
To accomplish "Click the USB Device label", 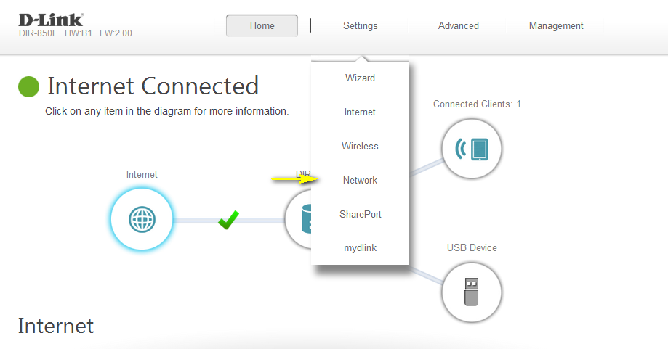I will click(x=472, y=247).
